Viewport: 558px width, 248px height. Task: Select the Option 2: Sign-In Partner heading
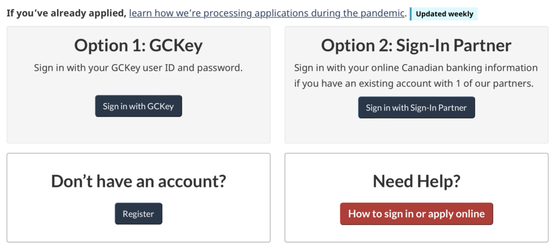(416, 45)
